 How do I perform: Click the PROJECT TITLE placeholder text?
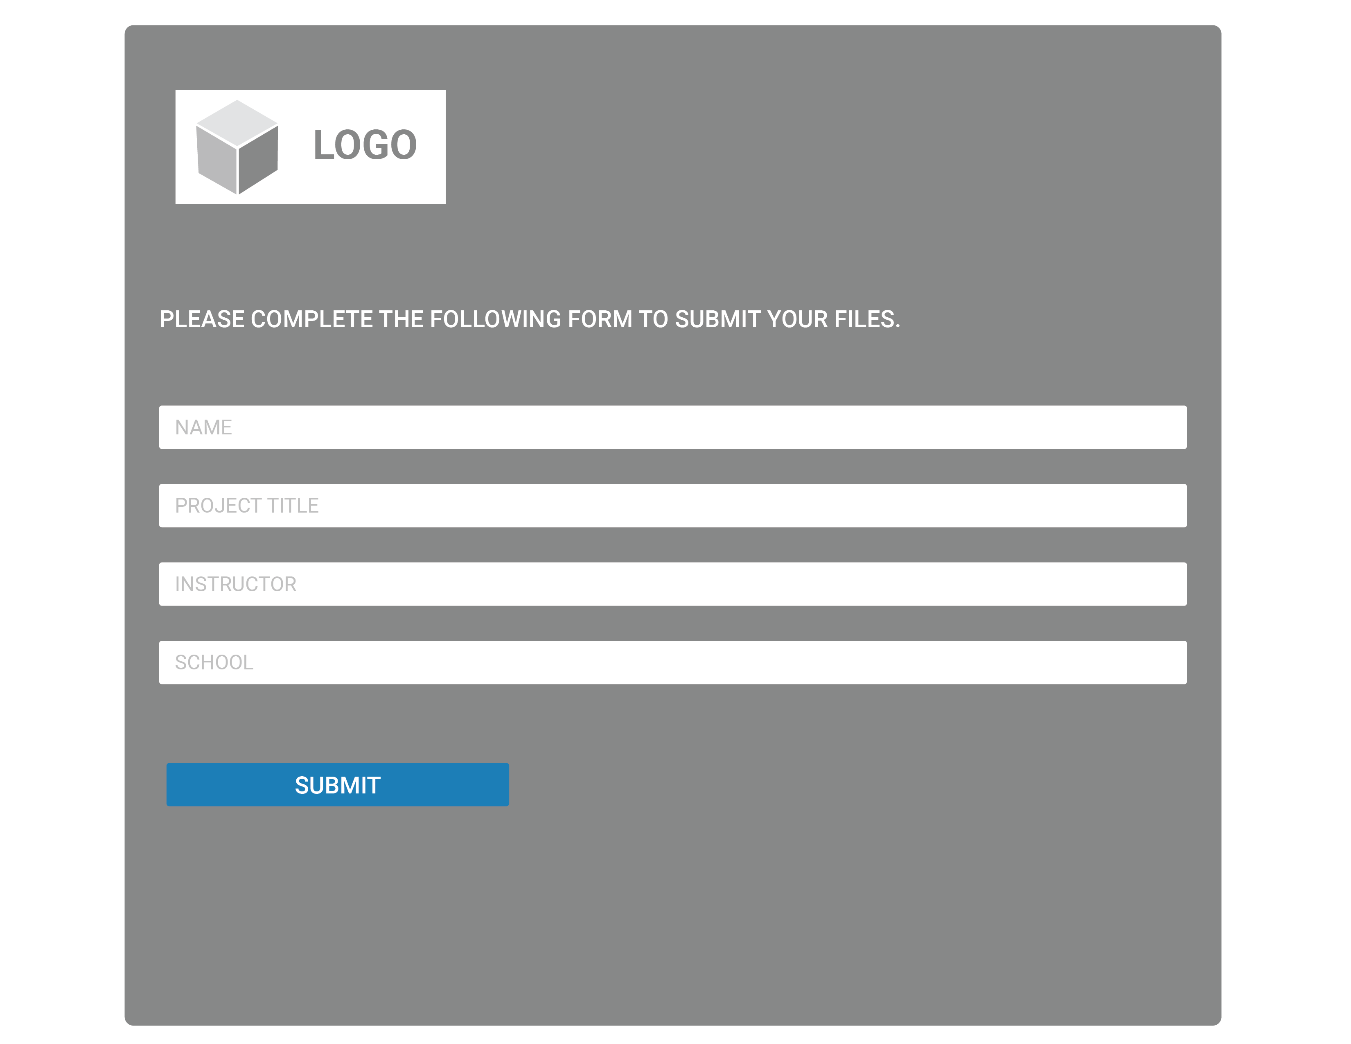247,506
